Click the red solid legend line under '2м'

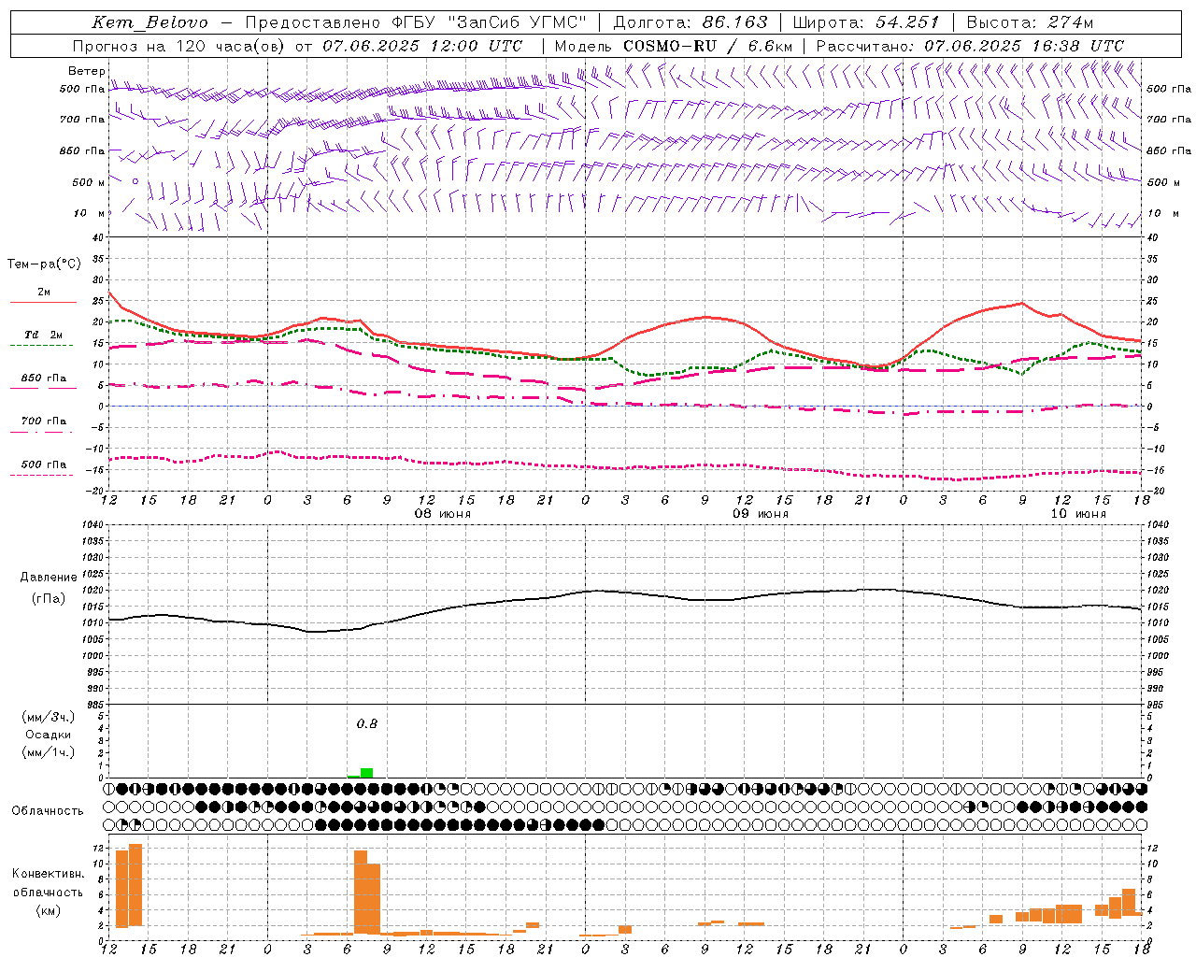click(43, 302)
